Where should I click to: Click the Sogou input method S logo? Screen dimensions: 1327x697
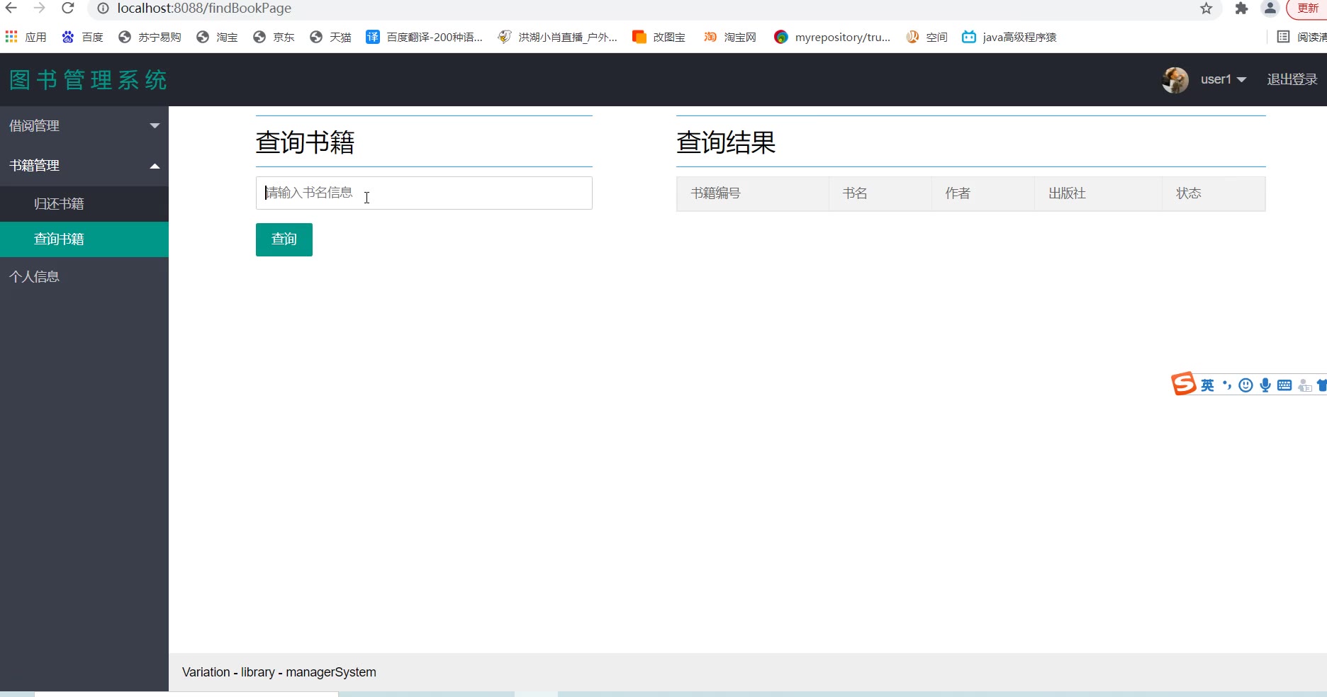[1183, 384]
